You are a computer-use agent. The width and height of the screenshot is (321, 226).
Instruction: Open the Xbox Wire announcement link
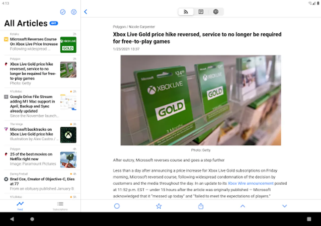pos(251,183)
